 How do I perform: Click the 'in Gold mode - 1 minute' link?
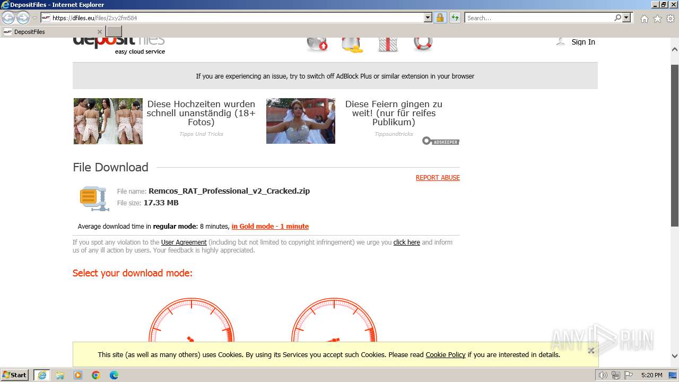tap(270, 227)
